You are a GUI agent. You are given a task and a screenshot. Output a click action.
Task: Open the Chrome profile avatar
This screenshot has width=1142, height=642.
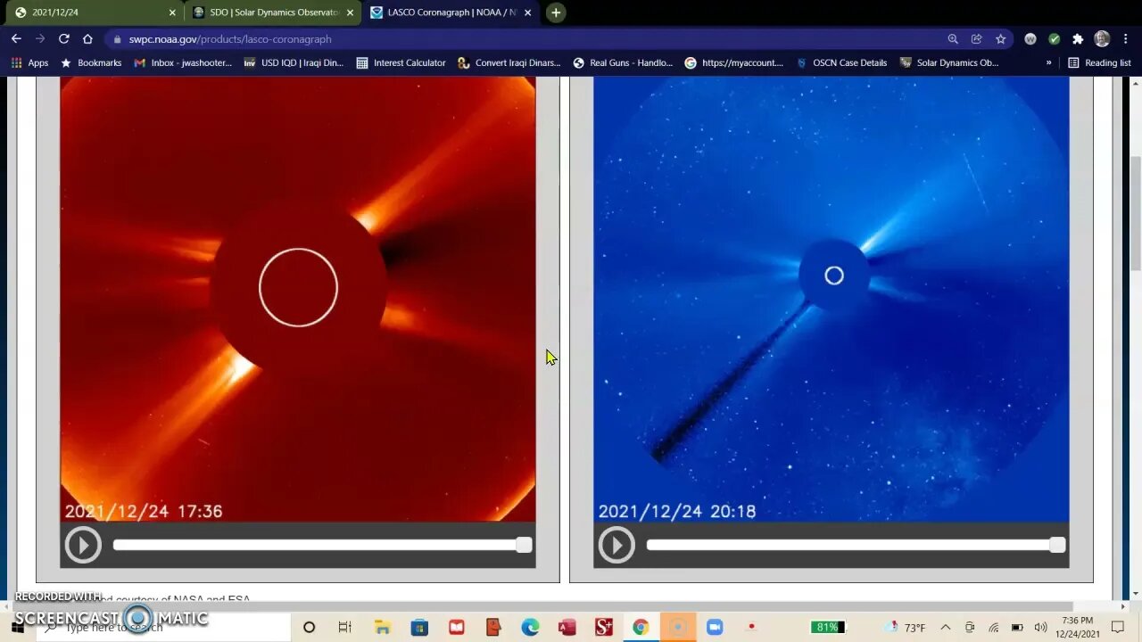coord(1102,39)
